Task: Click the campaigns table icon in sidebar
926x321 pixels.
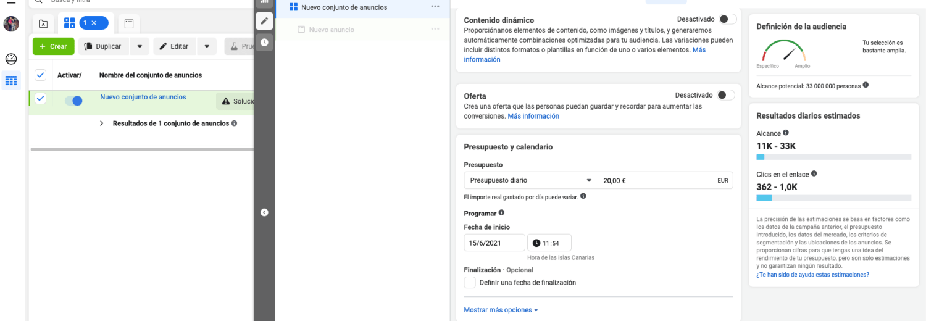Action: tap(11, 81)
